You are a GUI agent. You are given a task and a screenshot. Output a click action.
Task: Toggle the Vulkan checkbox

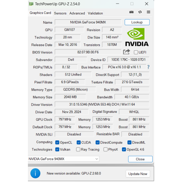coord(57,149)
